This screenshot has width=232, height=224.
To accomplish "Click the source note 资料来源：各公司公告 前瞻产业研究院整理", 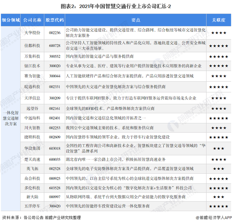I will coord(41,218).
